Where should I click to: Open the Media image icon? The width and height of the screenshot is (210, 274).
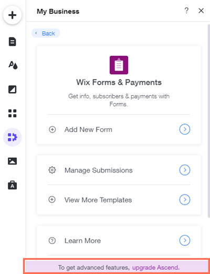pos(12,161)
